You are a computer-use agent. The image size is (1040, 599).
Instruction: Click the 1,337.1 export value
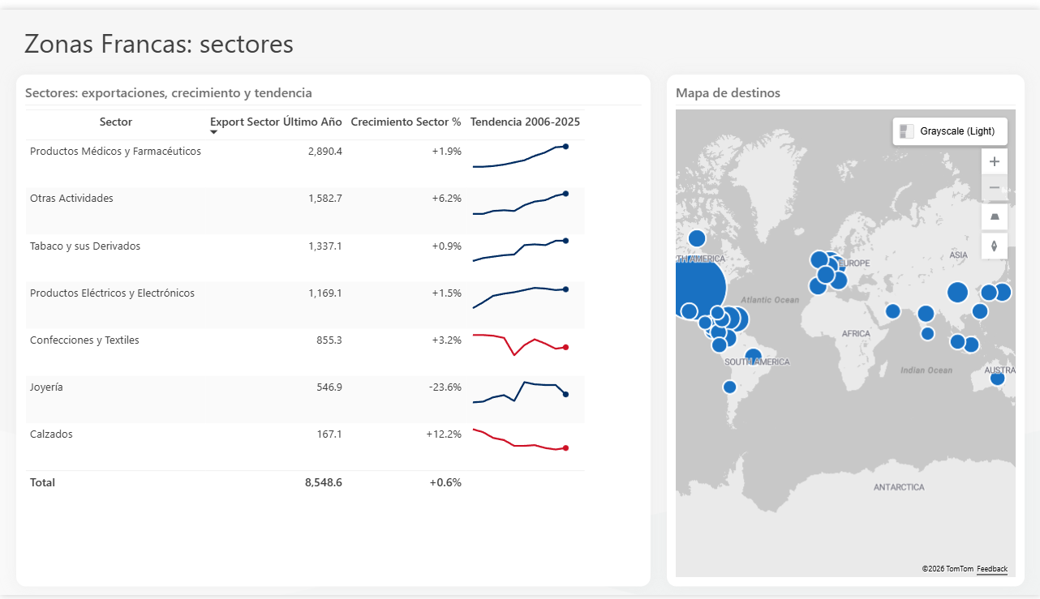325,246
